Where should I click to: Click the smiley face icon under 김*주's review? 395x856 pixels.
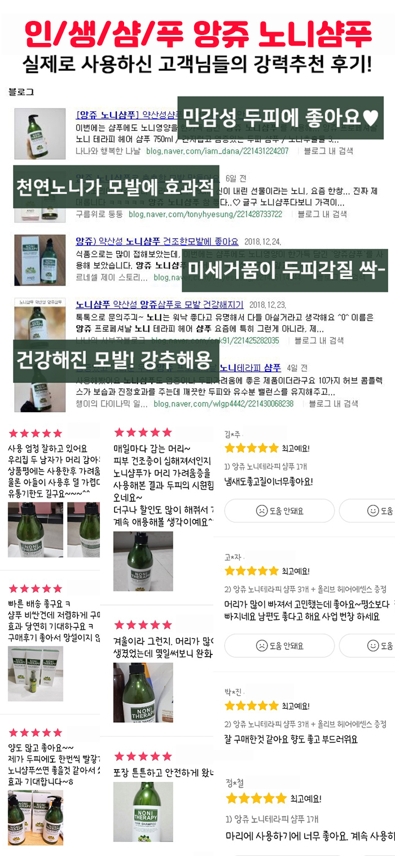pos(373,510)
